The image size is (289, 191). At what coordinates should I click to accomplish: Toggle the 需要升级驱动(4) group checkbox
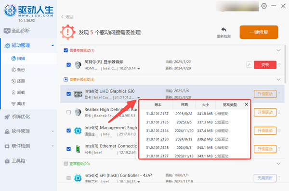tap(66, 79)
